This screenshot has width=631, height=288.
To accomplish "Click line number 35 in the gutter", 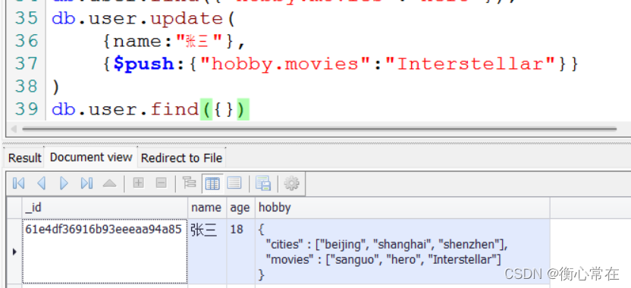I will 26,18.
